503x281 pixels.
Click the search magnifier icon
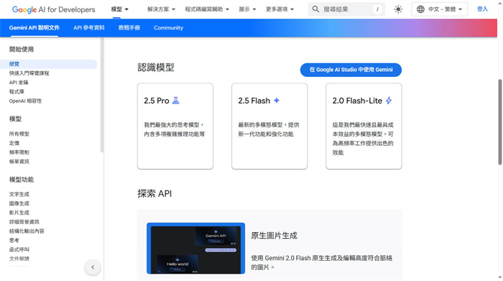coord(315,9)
